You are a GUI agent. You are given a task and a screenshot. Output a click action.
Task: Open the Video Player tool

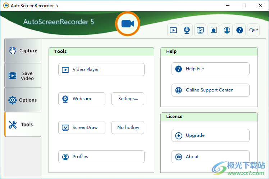pyautogui.click(x=101, y=70)
